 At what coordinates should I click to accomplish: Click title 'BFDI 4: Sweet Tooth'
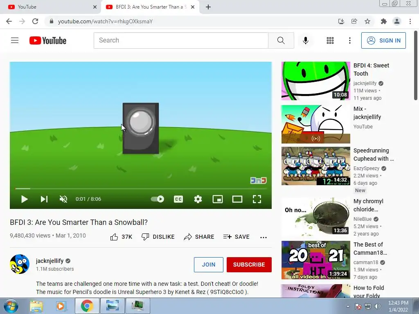(x=371, y=70)
